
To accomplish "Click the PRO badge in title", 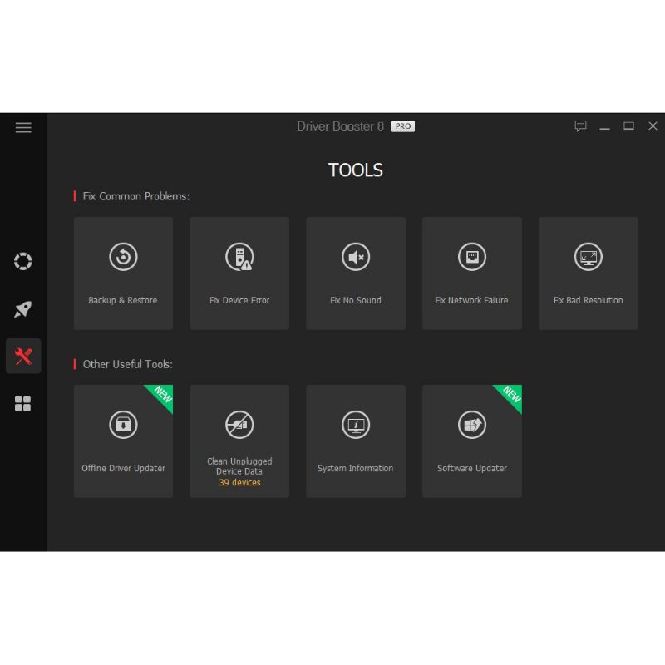I will coord(402,126).
